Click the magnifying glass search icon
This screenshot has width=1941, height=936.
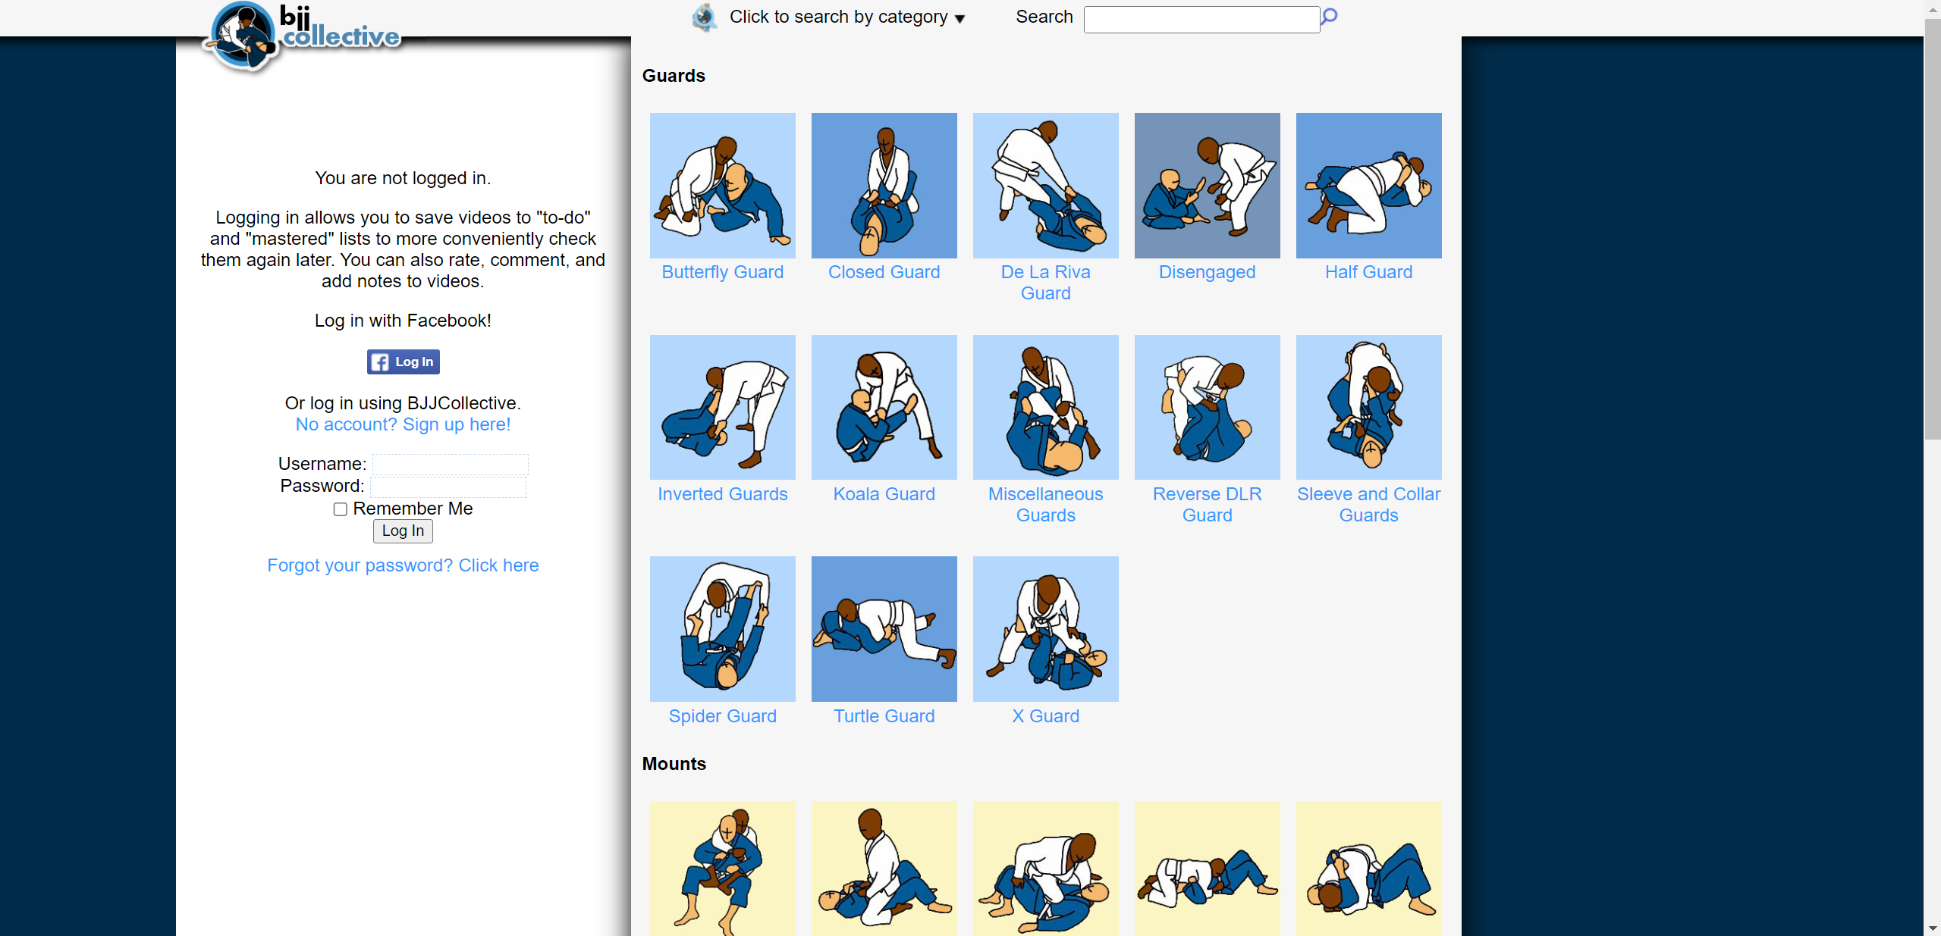pyautogui.click(x=1329, y=17)
